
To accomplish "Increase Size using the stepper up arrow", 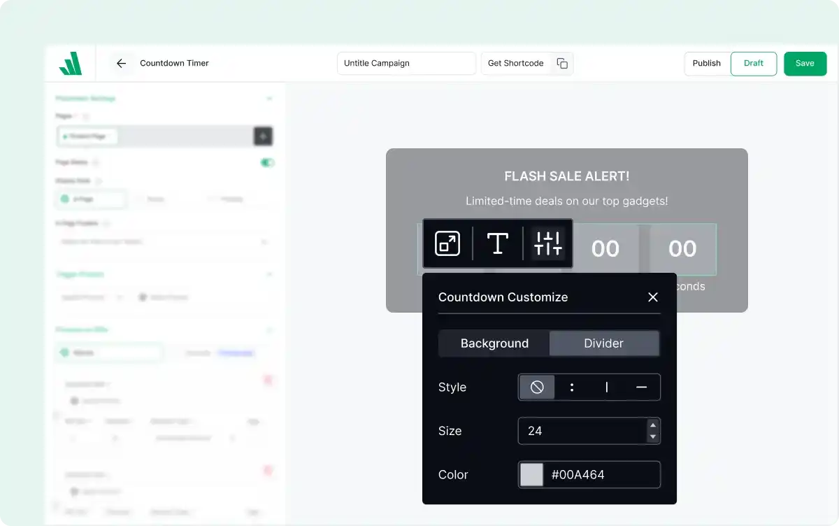I will pos(653,426).
